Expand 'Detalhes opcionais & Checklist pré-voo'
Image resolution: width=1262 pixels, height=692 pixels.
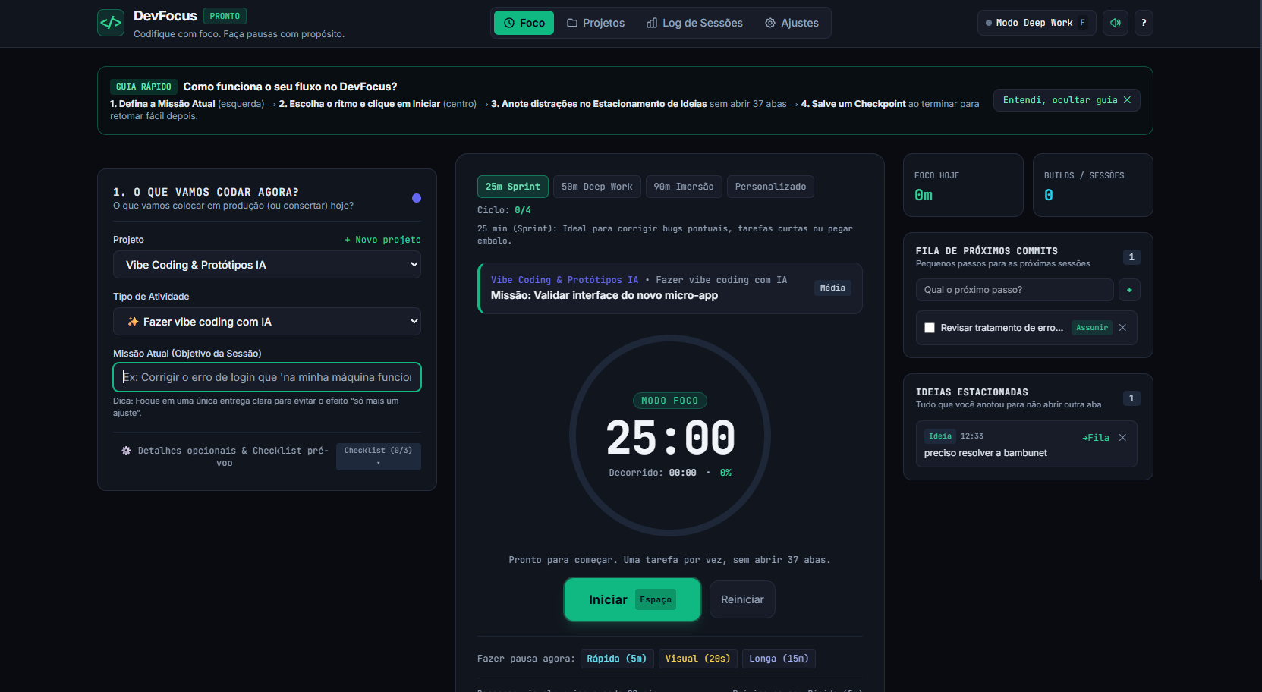tap(225, 457)
